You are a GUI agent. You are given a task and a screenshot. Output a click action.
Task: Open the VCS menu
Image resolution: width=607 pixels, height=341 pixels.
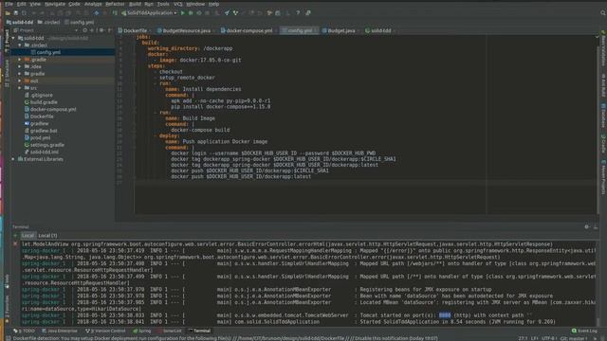click(x=177, y=4)
